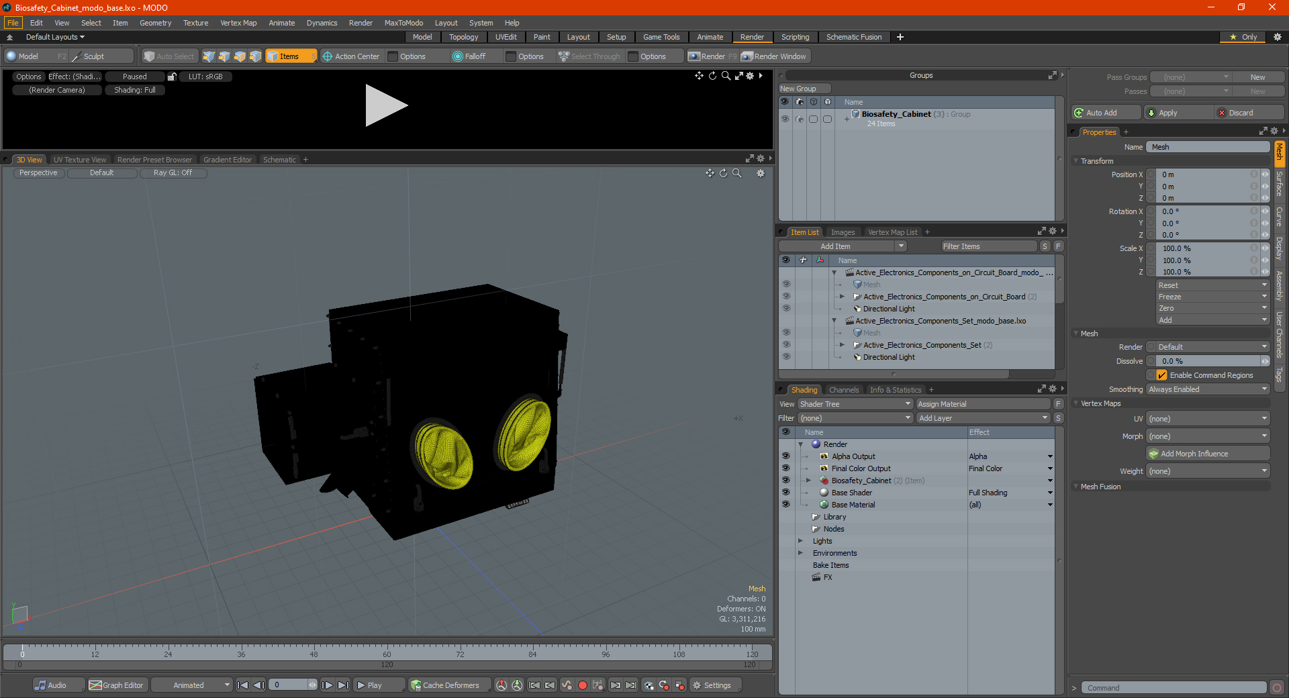This screenshot has height=698, width=1289.
Task: Click the Command input field
Action: pyautogui.click(x=1174, y=688)
